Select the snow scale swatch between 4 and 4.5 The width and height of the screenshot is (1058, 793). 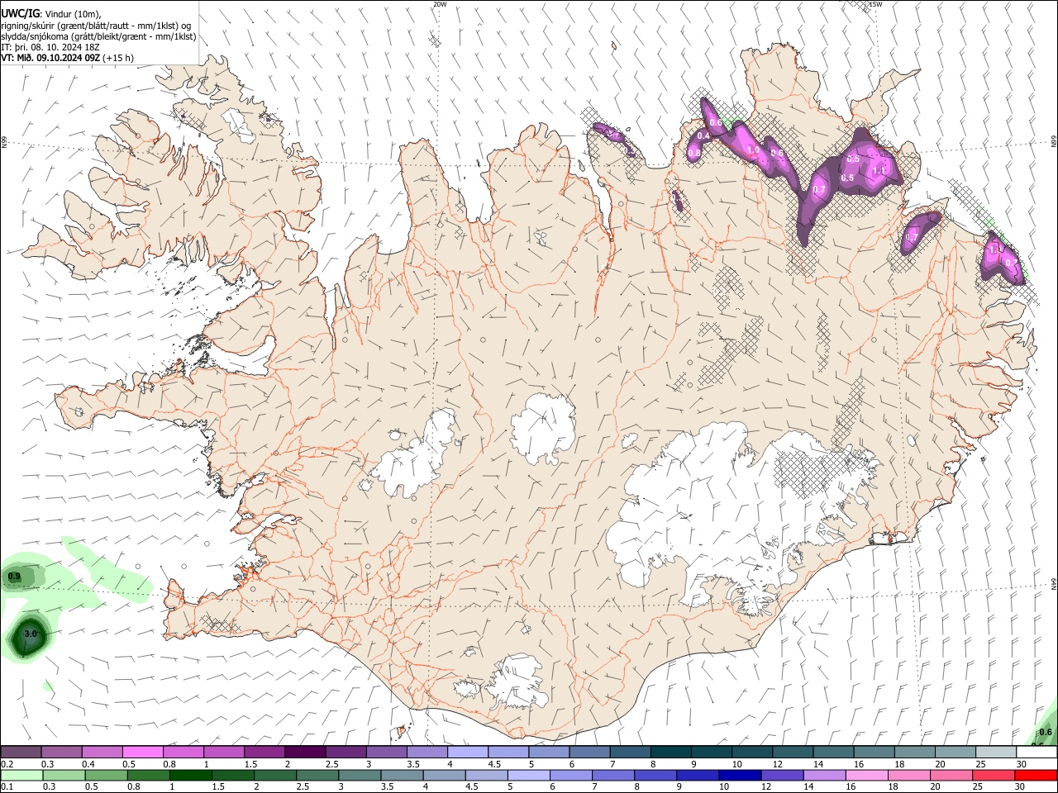[467, 752]
